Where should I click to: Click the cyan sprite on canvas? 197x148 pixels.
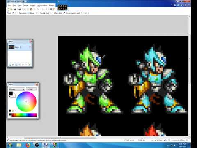[158, 80]
